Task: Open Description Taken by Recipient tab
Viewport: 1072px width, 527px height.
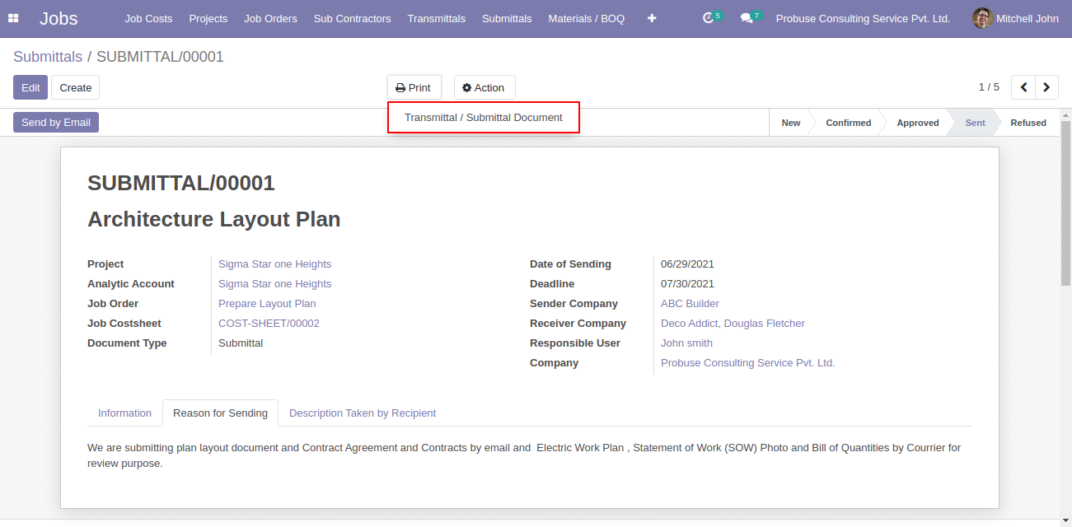Action: coord(363,413)
